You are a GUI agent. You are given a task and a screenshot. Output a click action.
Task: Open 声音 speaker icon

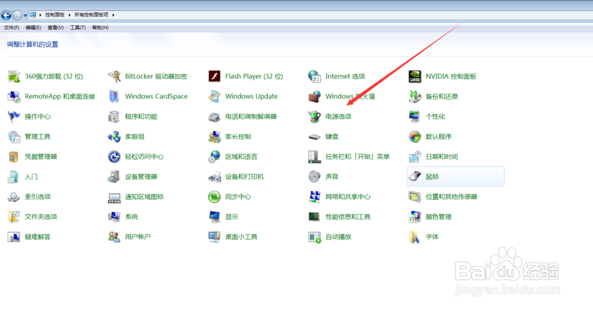[x=314, y=177]
